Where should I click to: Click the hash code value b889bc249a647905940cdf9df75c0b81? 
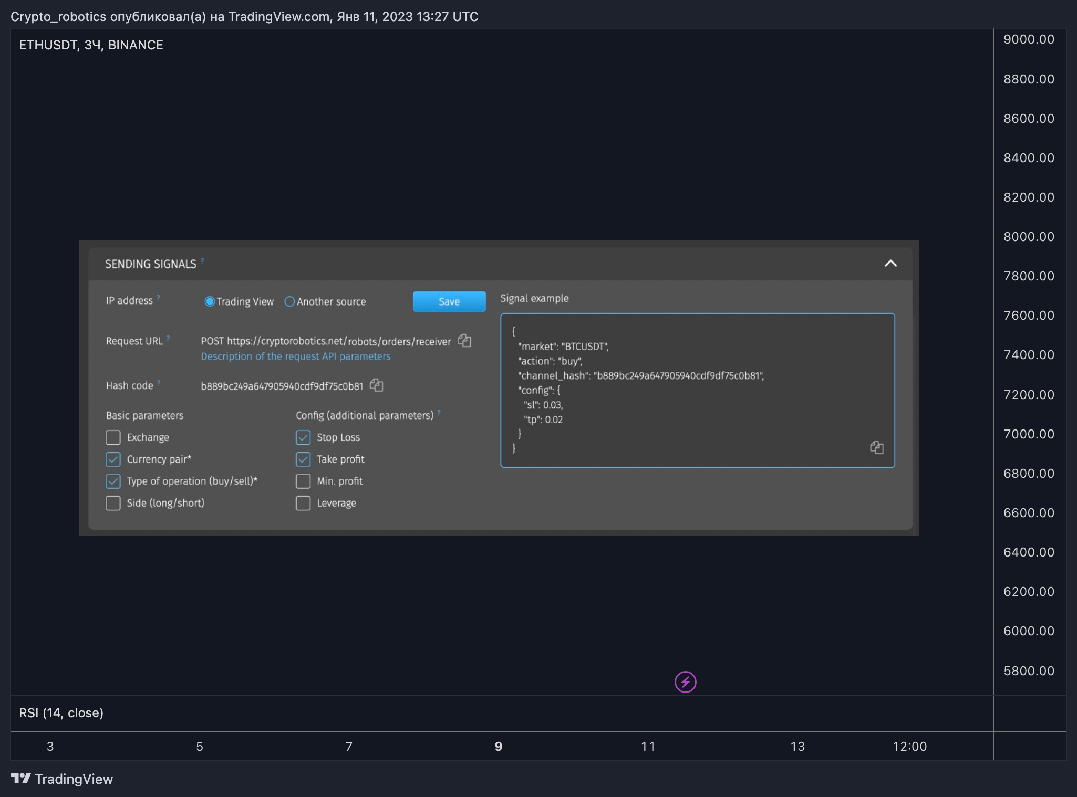(x=282, y=386)
